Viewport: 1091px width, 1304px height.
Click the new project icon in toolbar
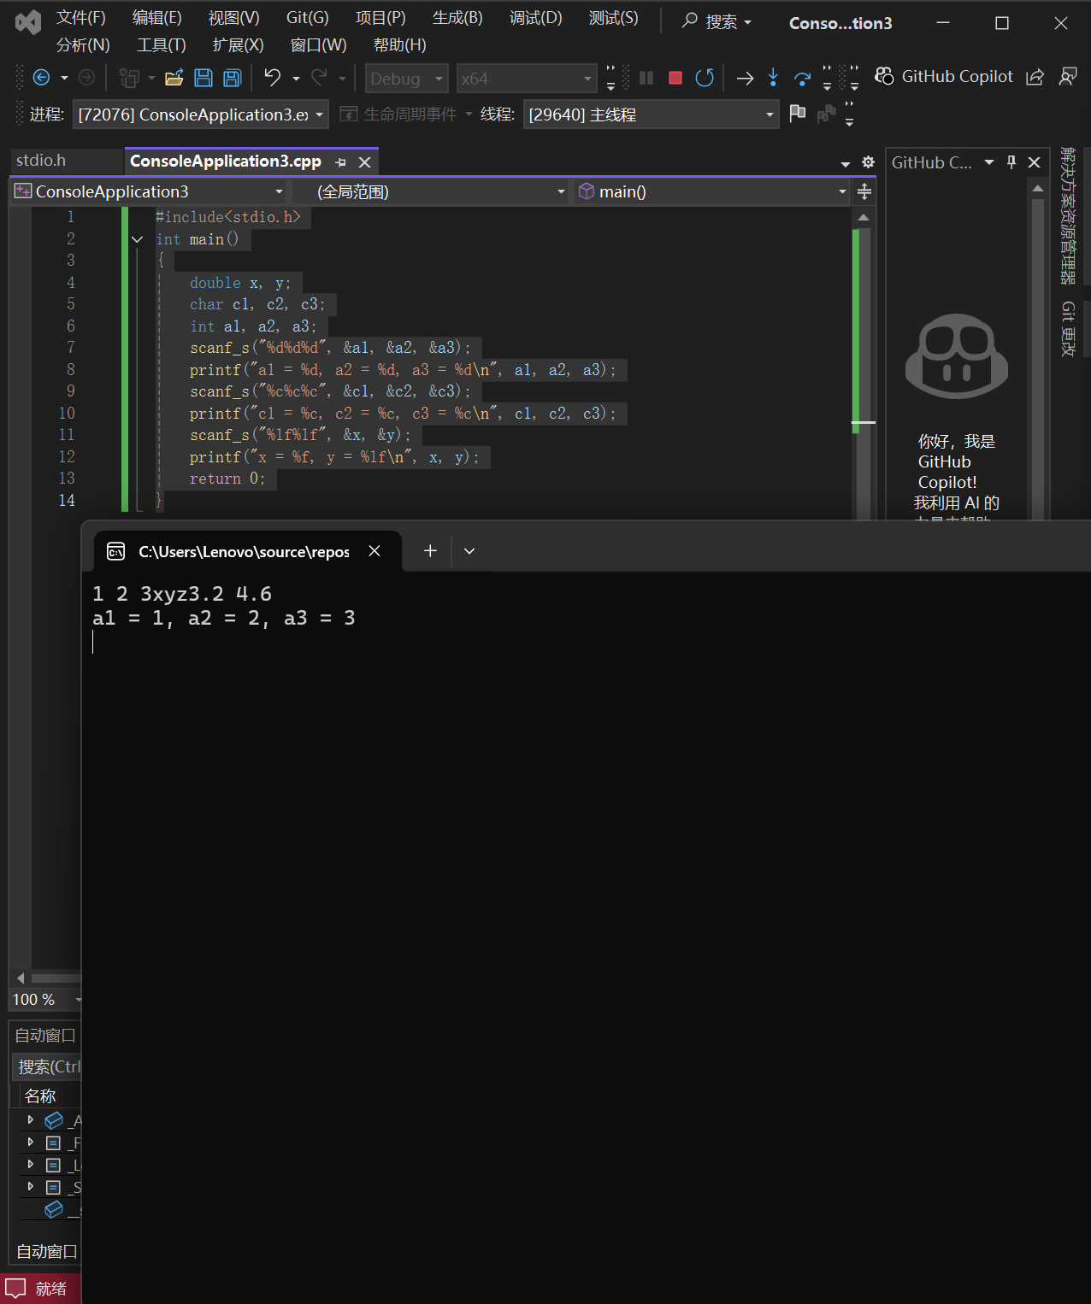[x=129, y=78]
